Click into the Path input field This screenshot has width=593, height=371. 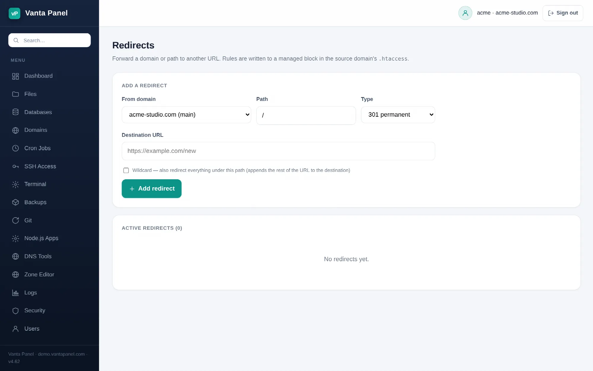[x=306, y=115]
